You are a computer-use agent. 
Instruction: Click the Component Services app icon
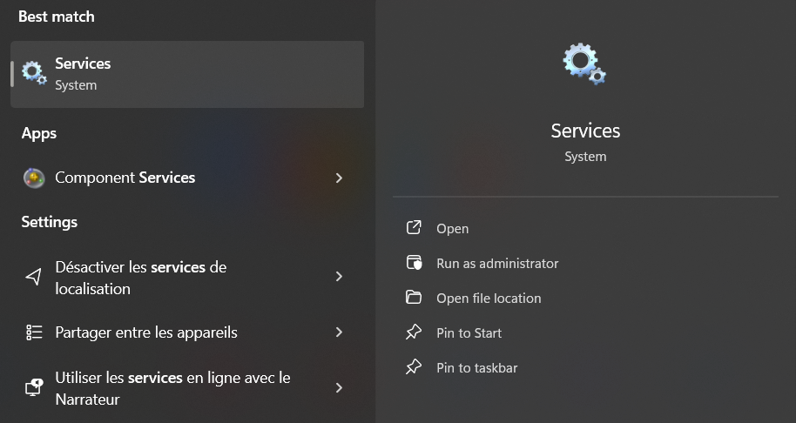(34, 178)
